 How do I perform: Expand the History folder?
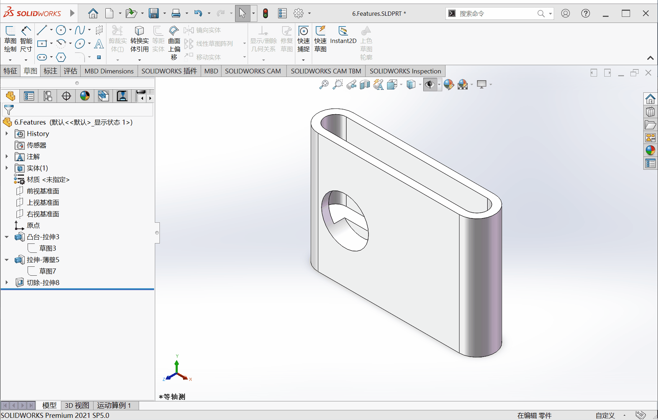click(x=6, y=134)
